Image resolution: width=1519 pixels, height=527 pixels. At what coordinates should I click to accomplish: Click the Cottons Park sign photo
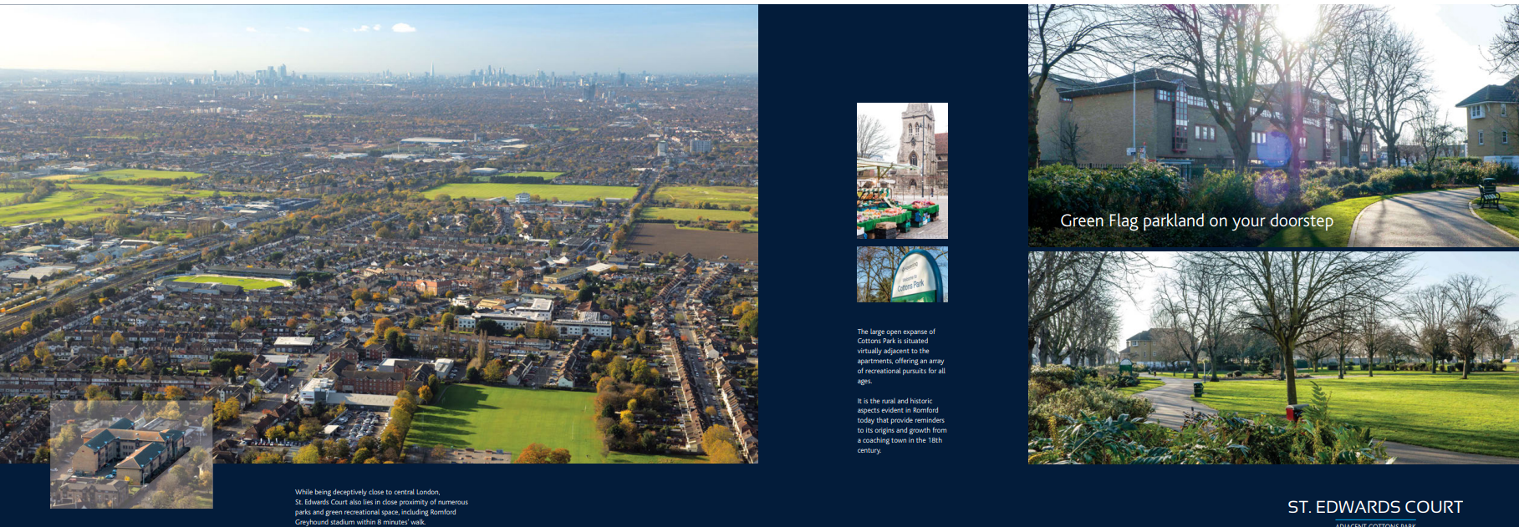click(x=902, y=274)
